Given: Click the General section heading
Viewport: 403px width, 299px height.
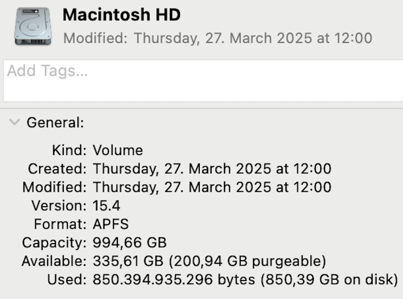Looking at the screenshot, I should [x=55, y=123].
